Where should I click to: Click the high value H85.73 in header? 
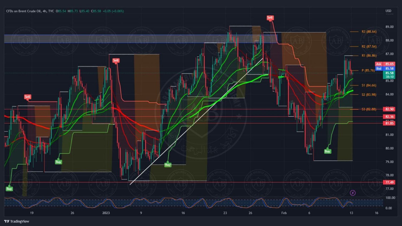(x=73, y=11)
